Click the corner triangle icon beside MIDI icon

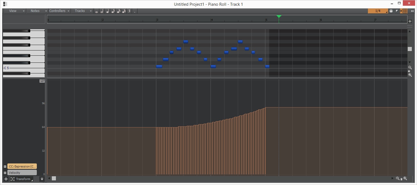click(x=397, y=11)
